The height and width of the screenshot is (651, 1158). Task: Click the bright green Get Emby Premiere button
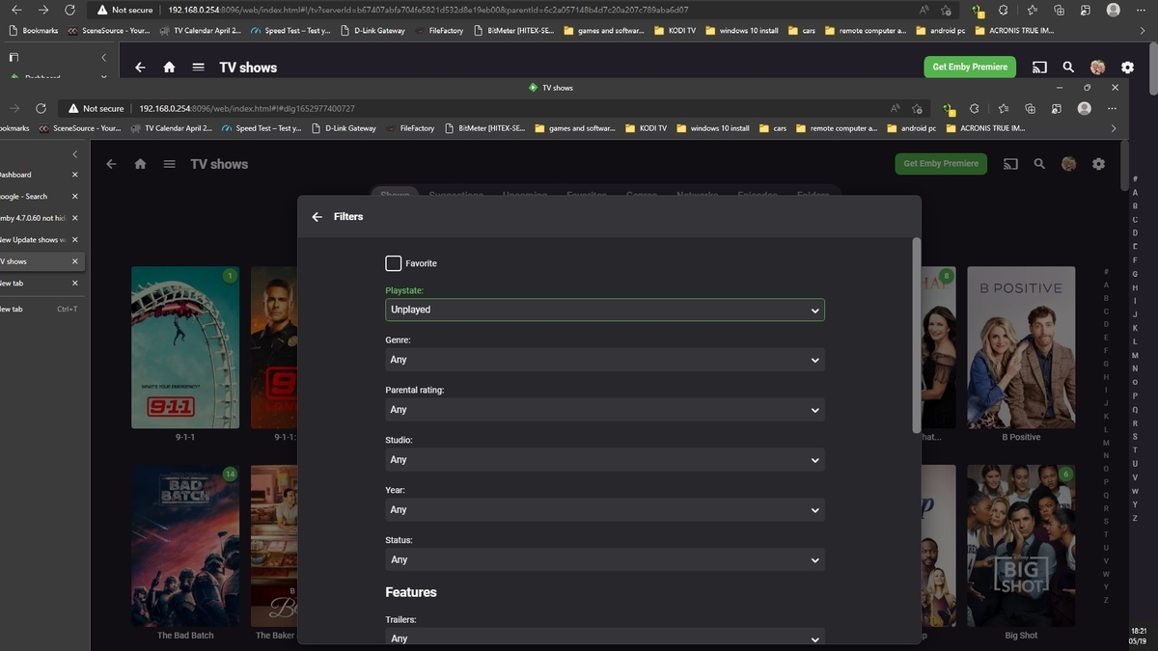[969, 68]
